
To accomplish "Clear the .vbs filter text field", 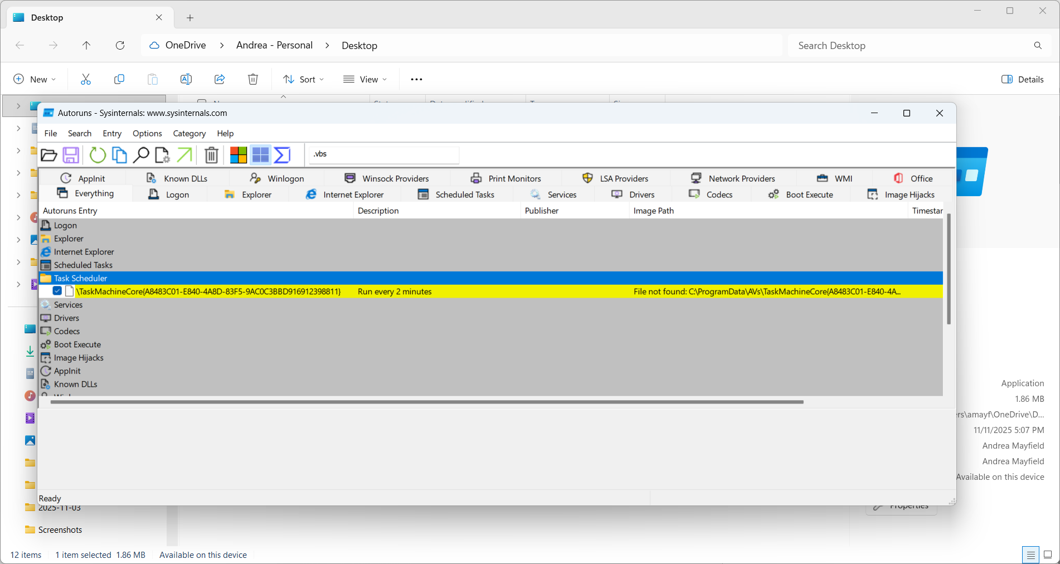I will [x=383, y=154].
